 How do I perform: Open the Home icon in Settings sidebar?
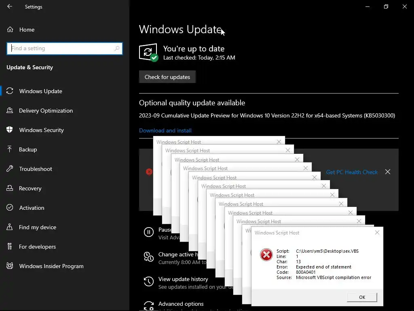(10, 29)
